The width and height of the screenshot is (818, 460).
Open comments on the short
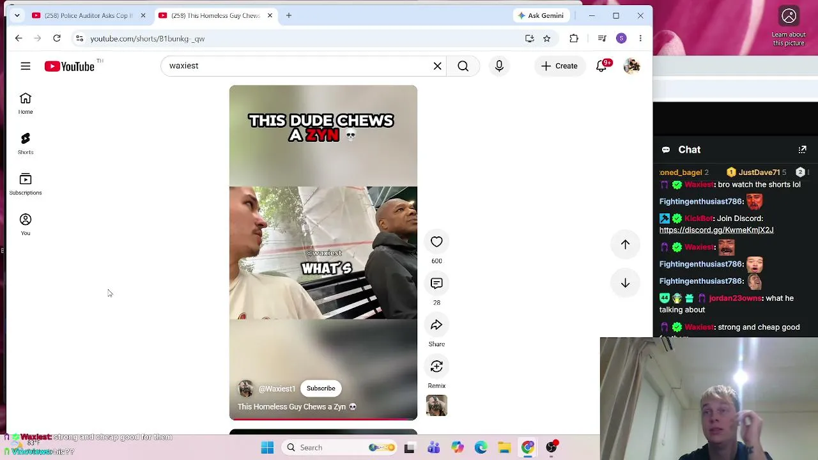point(436,283)
